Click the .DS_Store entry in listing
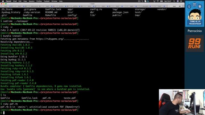Viewport: 205px width, 115px height. point(6,9)
